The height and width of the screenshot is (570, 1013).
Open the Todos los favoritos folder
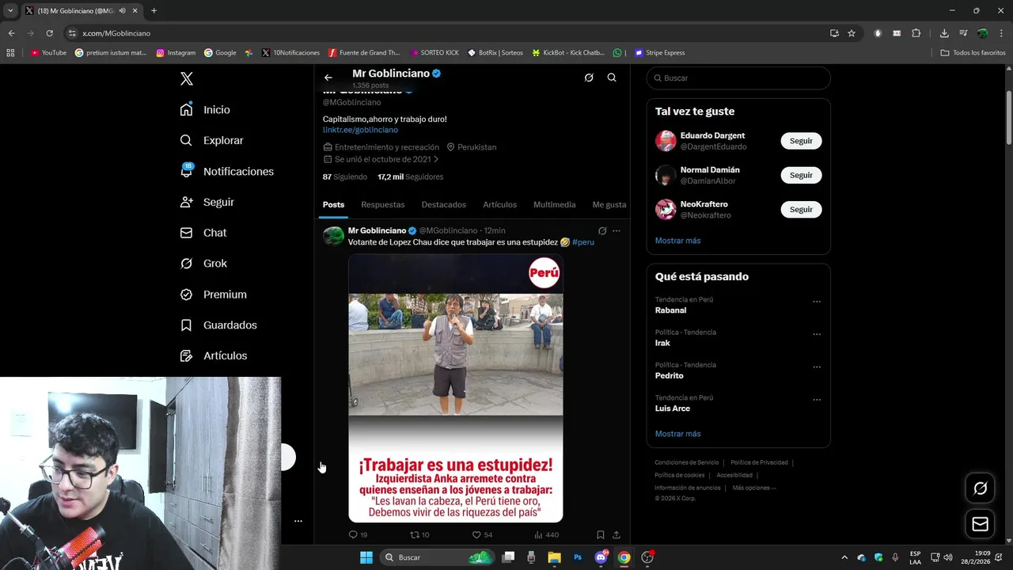tap(973, 53)
